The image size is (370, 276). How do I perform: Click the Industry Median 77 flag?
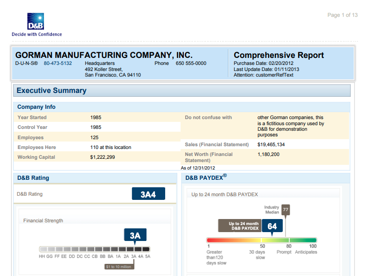click(286, 210)
